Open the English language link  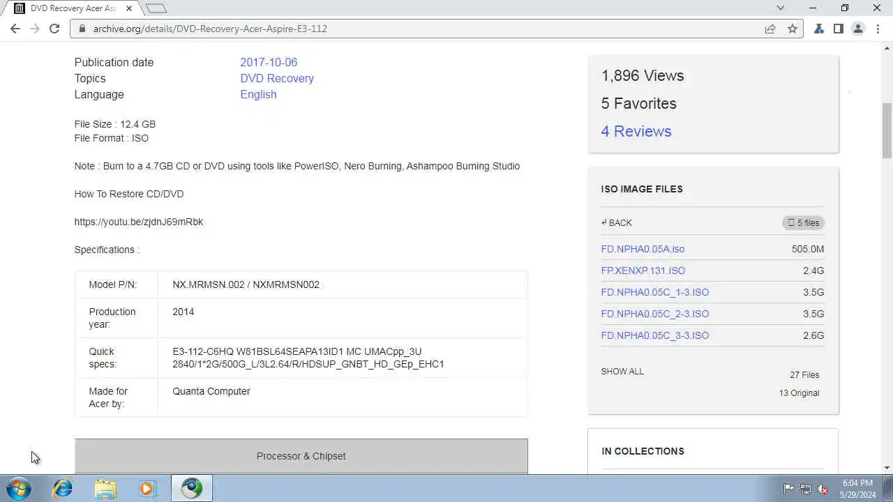click(258, 94)
